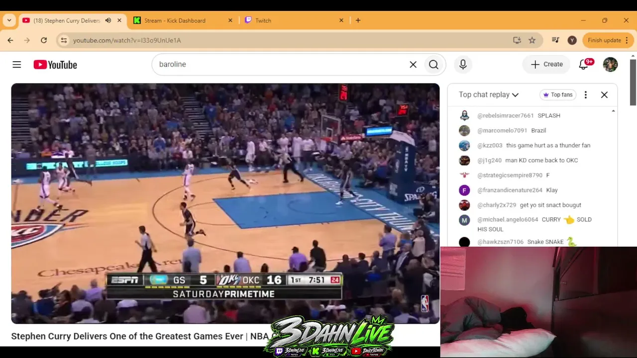This screenshot has height=358, width=637.
Task: Click the avatar beside @strategicsempire8790
Action: (464, 175)
